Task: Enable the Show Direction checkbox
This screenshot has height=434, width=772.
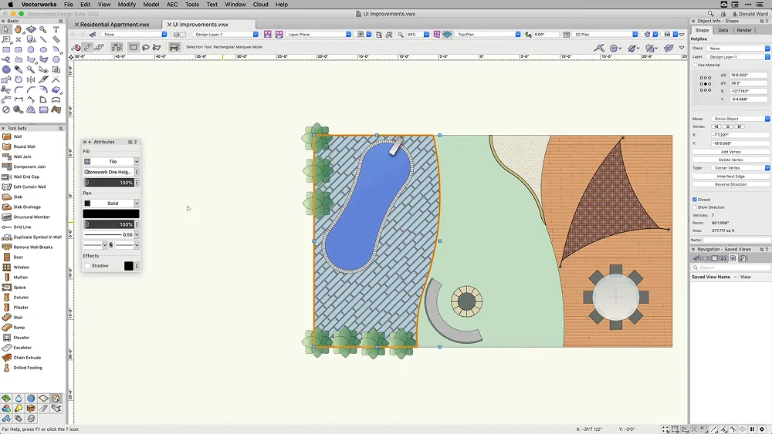Action: tap(695, 207)
